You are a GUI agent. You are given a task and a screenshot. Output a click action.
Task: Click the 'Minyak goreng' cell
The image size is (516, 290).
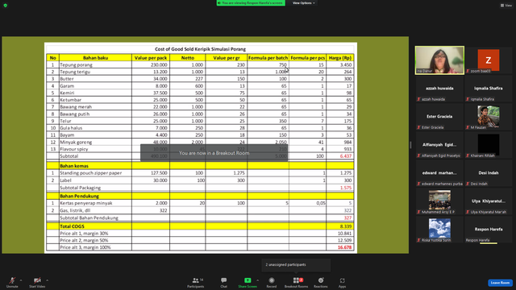[x=95, y=142]
